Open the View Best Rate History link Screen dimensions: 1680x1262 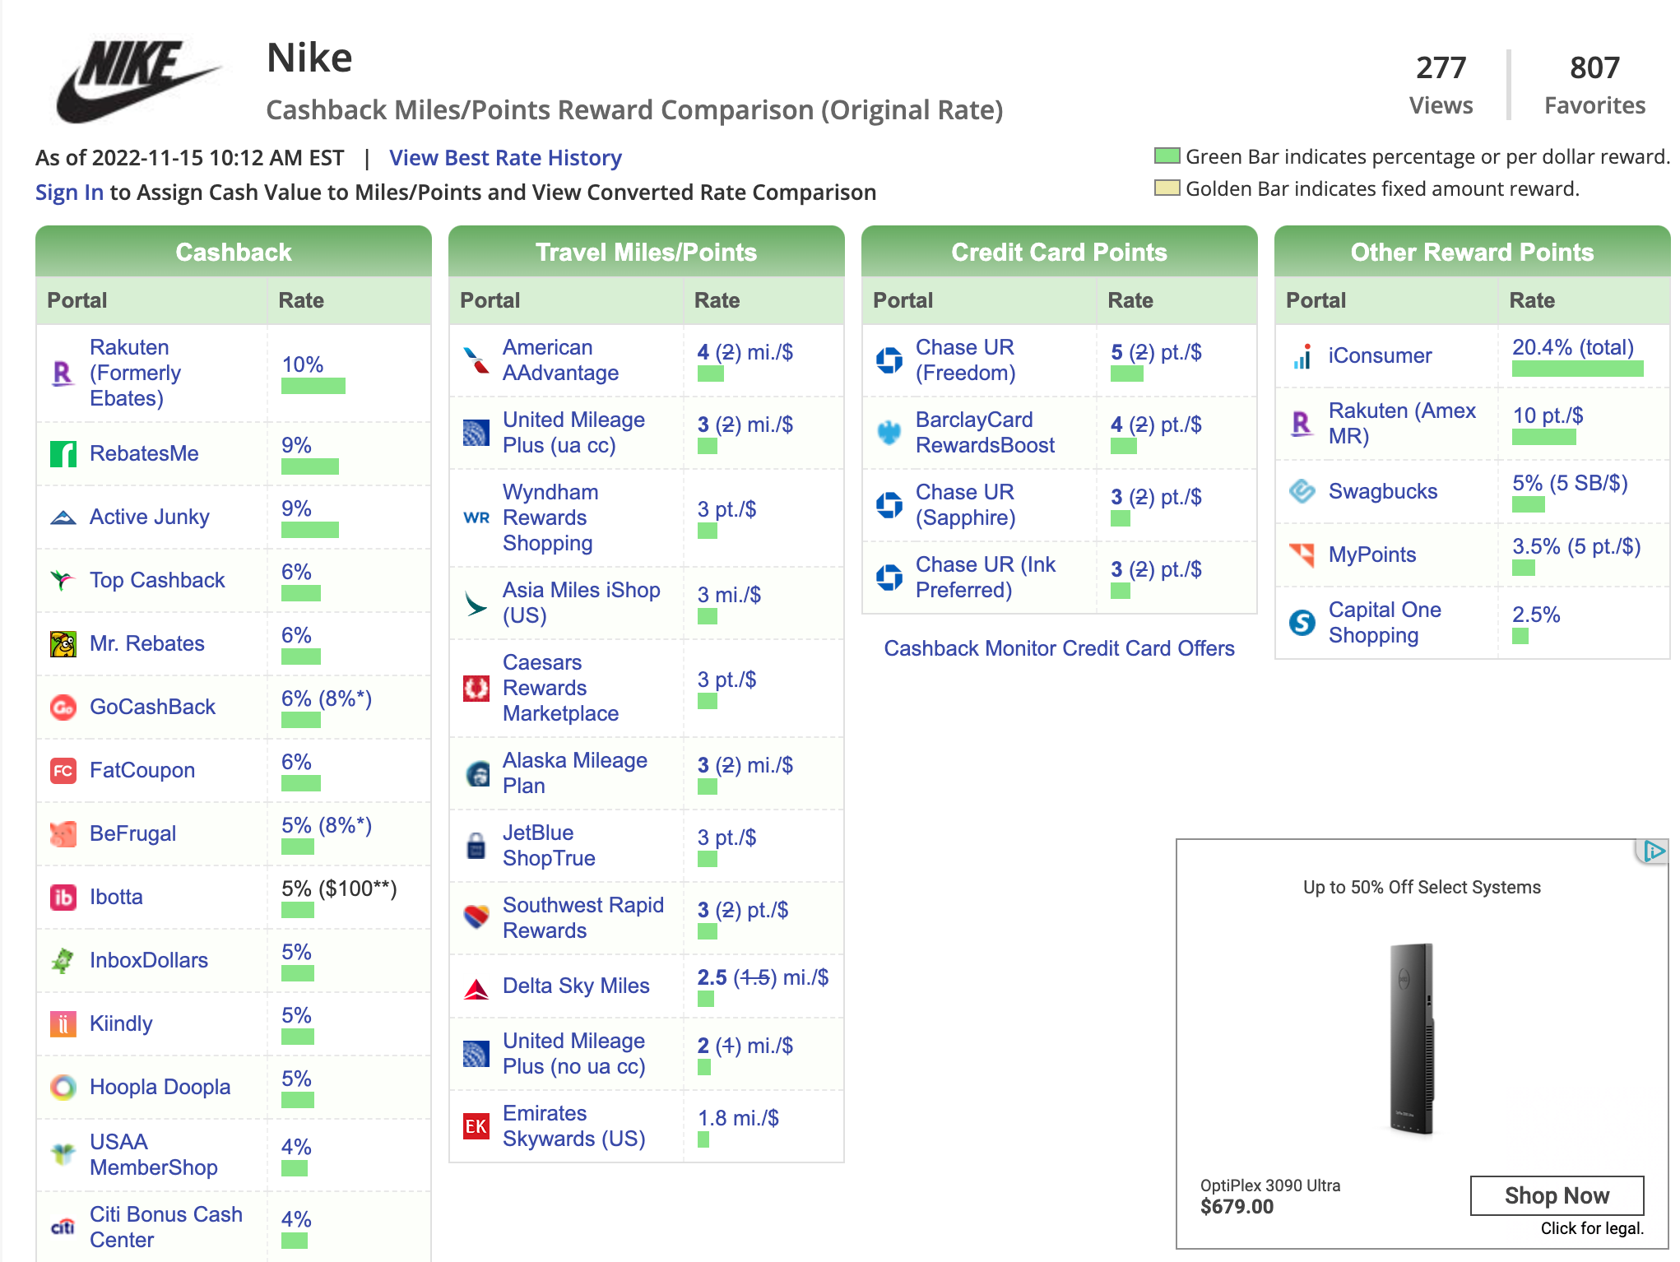click(505, 158)
